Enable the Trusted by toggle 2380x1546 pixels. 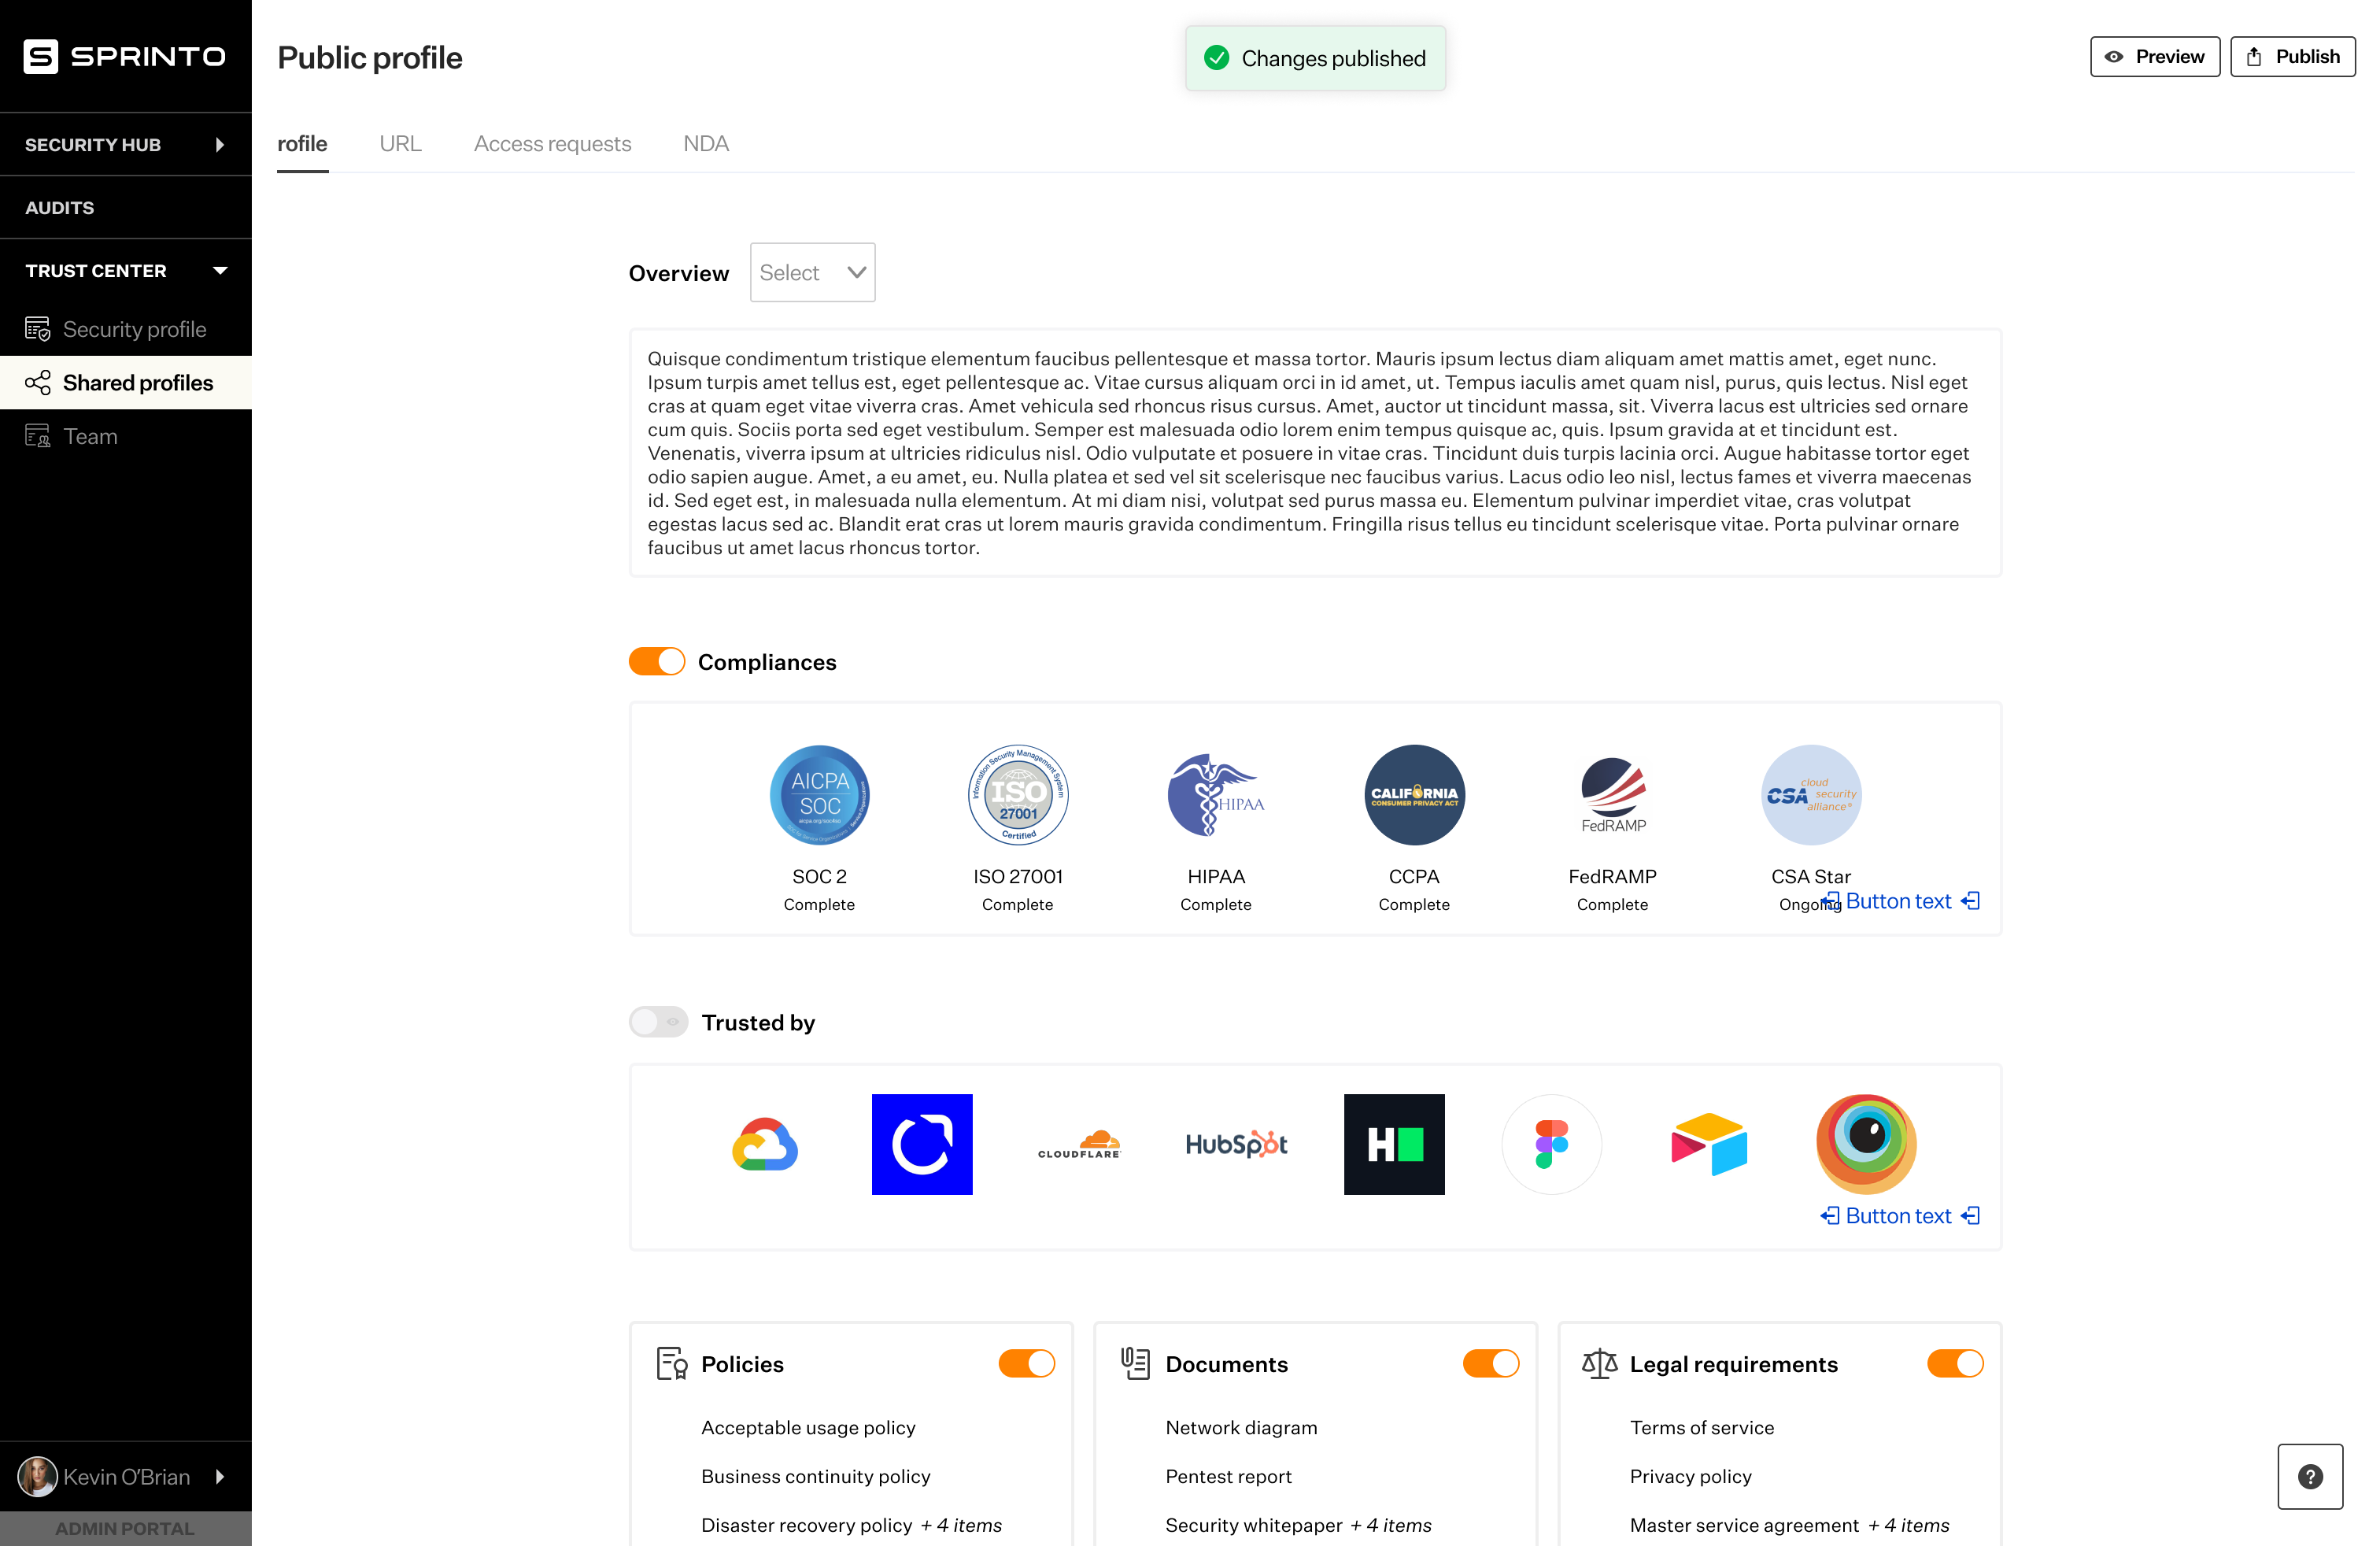click(x=658, y=1022)
